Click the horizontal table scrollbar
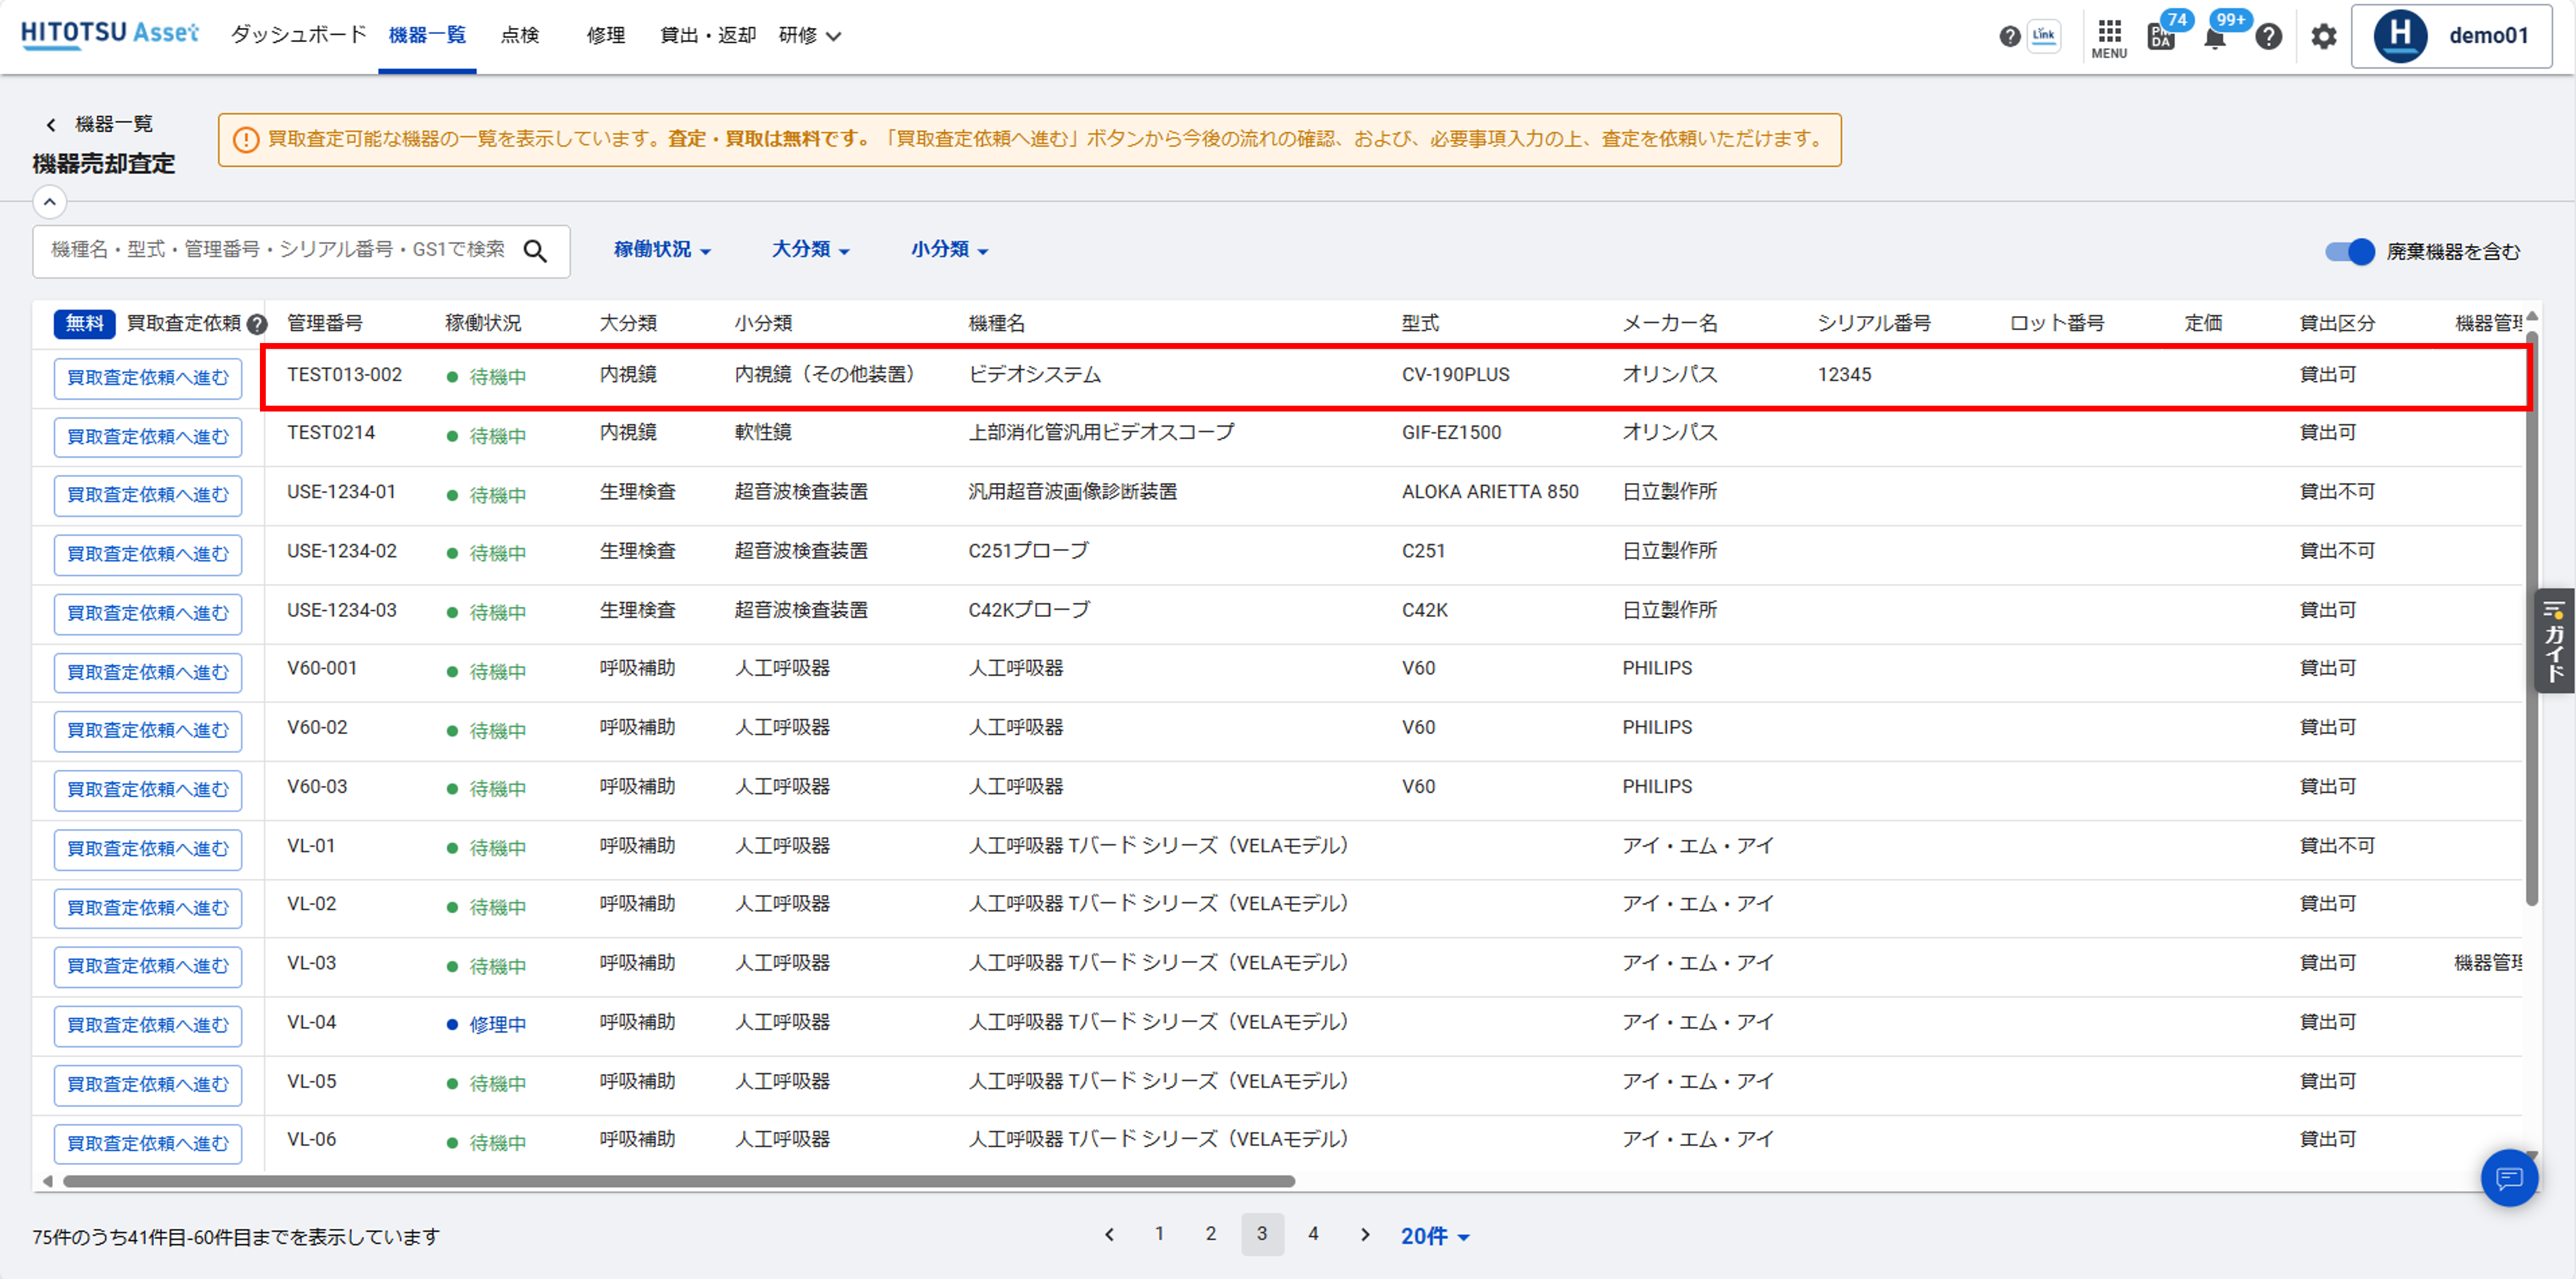Screen dimensions: 2576x1279 click(679, 1181)
